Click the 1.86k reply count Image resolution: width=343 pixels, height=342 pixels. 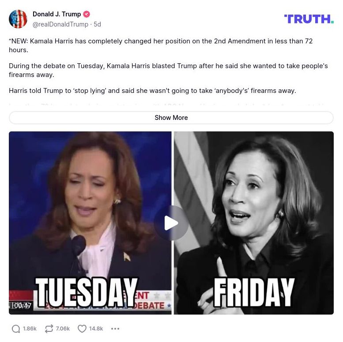[30, 329]
